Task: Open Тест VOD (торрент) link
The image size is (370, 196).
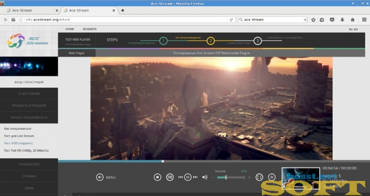Action: (x=18, y=143)
